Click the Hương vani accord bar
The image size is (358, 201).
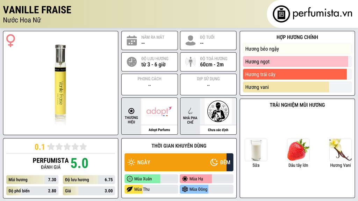[x=297, y=87]
